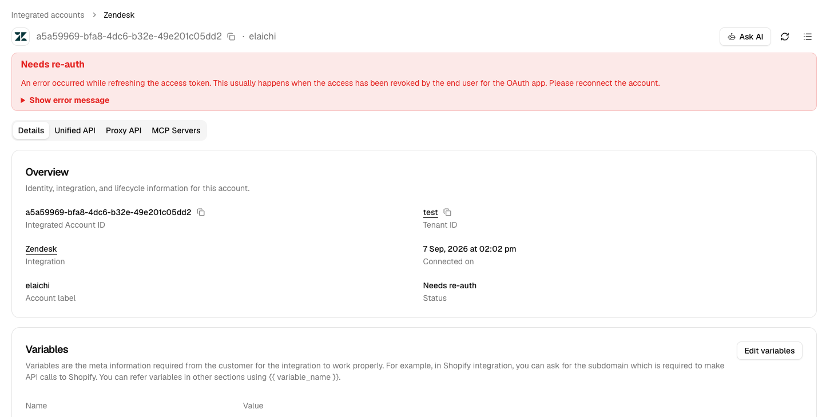
Task: Select the Integrated Account ID value text
Action: pyautogui.click(x=109, y=212)
